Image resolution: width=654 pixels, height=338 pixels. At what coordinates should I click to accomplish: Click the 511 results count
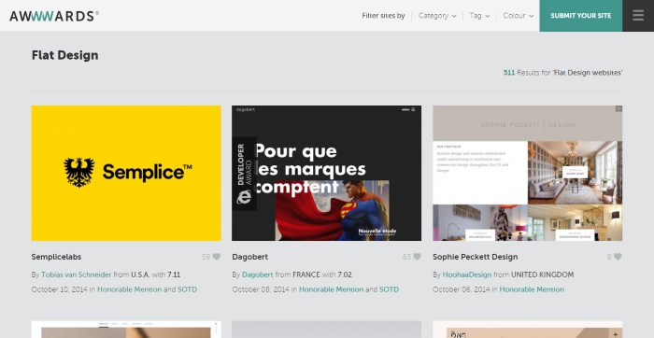(509, 73)
